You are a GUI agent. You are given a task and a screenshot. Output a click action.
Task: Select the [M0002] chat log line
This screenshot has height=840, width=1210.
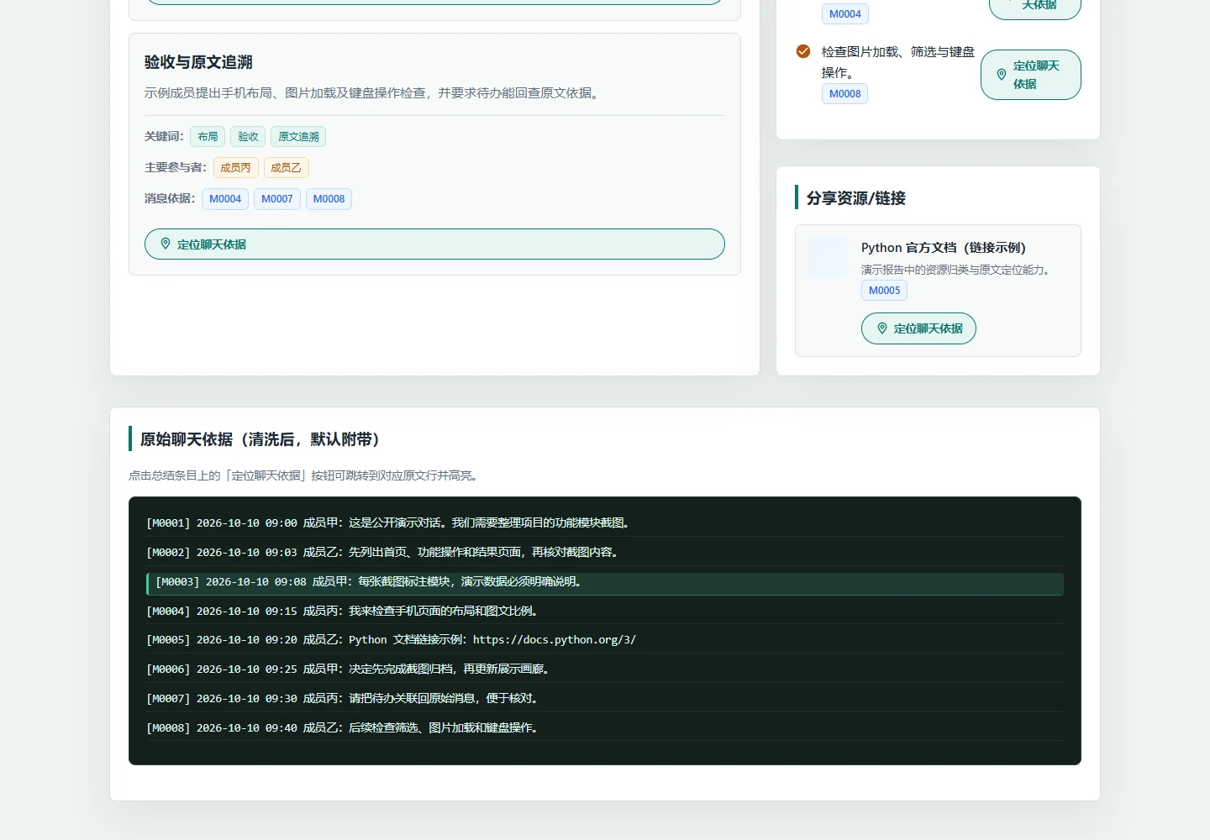click(605, 552)
